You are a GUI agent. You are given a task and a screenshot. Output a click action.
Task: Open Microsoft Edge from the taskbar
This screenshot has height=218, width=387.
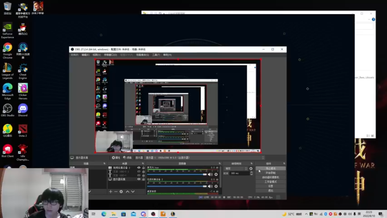tap(104, 214)
